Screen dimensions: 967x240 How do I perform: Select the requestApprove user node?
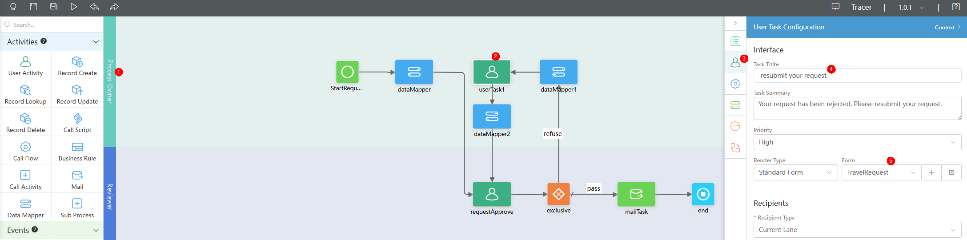coord(492,194)
